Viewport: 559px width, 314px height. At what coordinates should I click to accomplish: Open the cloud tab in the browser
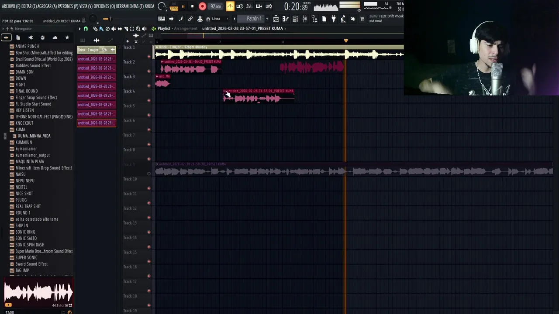(55, 38)
